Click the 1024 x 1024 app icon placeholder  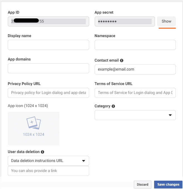point(34,129)
